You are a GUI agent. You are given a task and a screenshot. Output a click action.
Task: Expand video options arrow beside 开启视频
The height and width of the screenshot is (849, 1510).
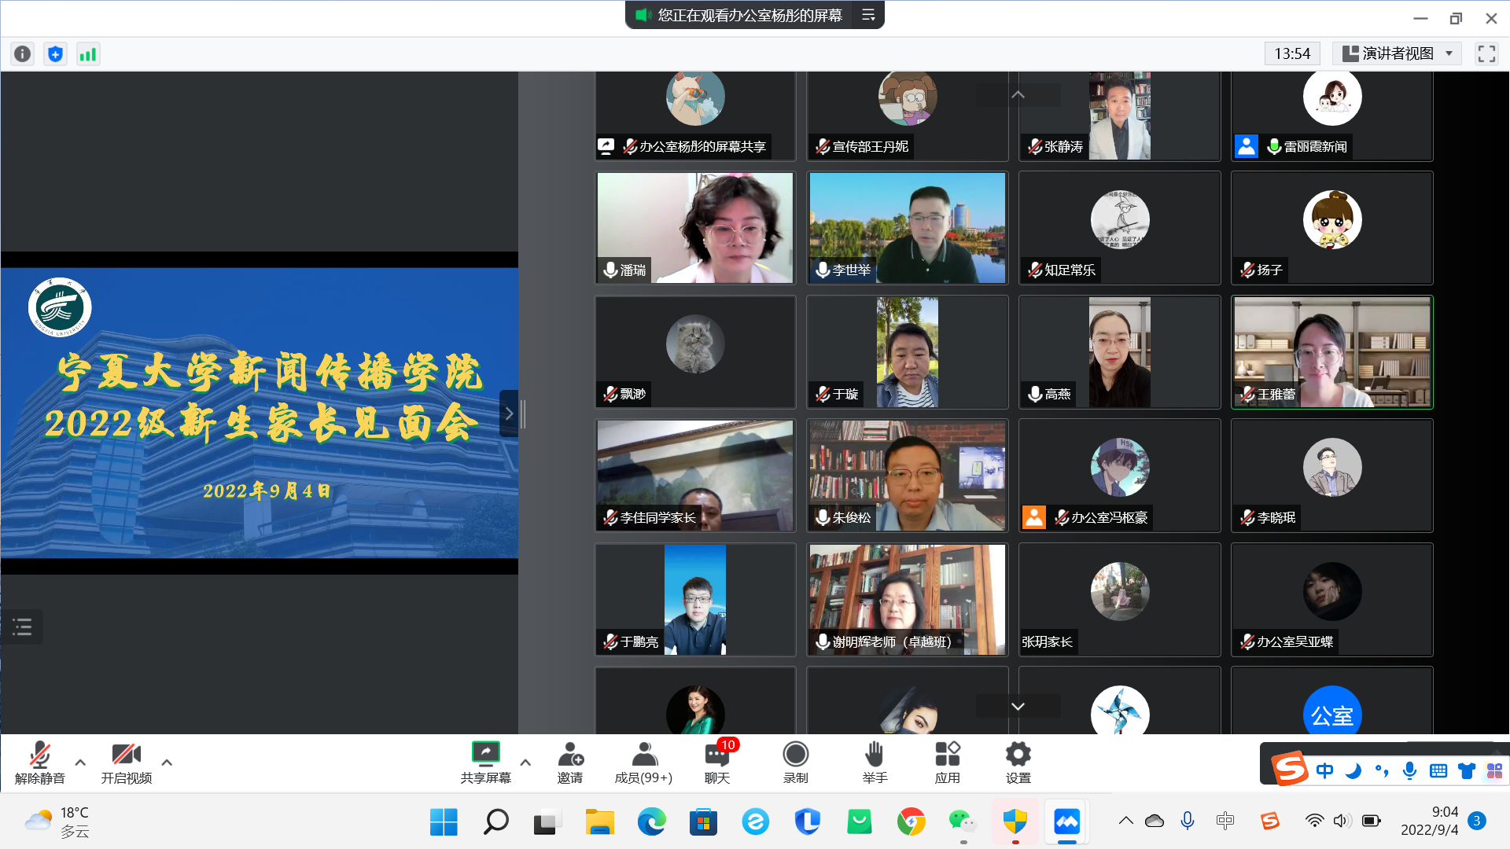pos(167,763)
